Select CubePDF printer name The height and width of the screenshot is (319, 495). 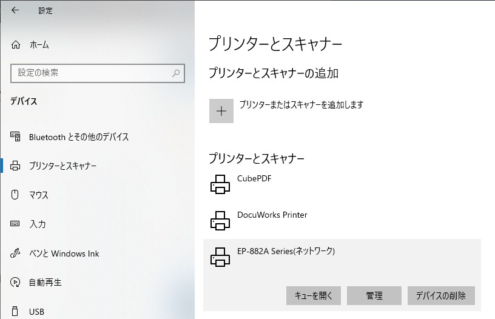254,178
